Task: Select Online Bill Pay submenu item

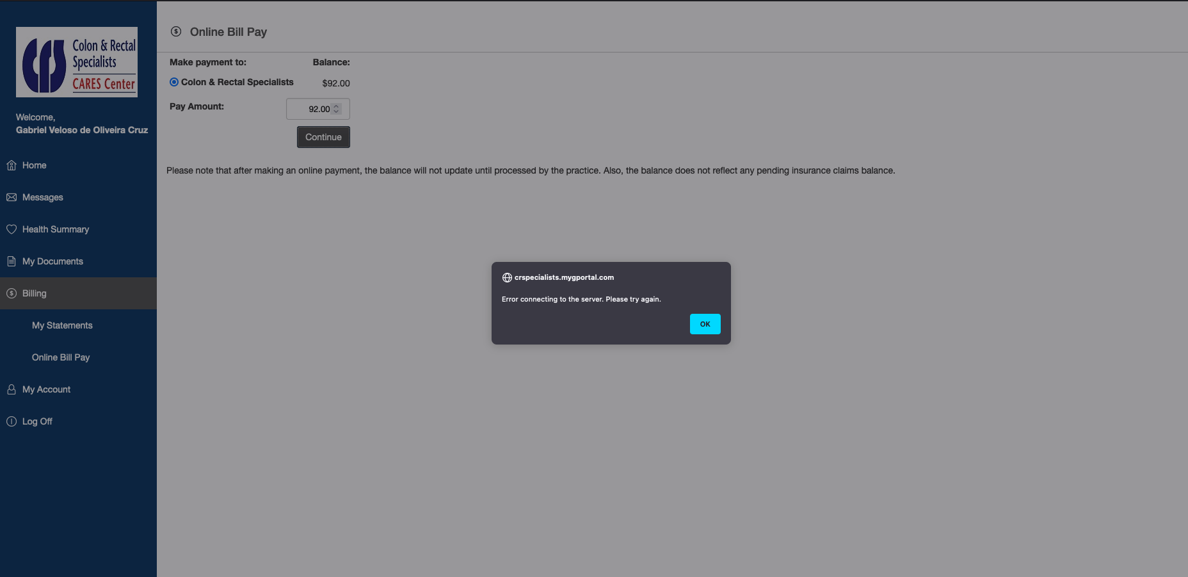Action: point(78,357)
